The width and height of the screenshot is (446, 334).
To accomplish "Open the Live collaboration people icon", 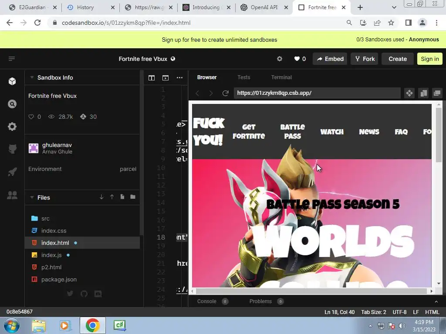I will pyautogui.click(x=12, y=195).
